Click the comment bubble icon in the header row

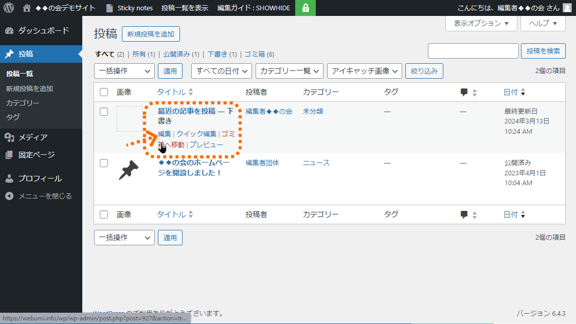tap(464, 92)
